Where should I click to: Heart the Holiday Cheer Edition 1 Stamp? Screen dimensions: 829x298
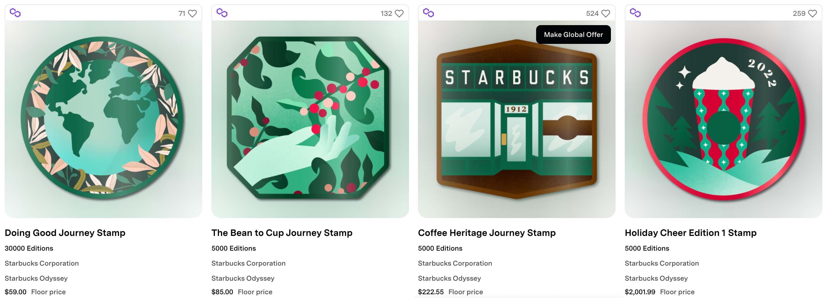click(813, 14)
